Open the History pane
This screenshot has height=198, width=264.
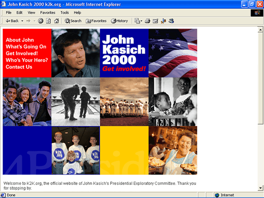[119, 21]
